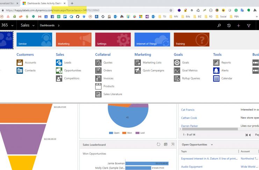Open the Darren Parker lead link
Screen dimensions: 259x170
click(189, 126)
